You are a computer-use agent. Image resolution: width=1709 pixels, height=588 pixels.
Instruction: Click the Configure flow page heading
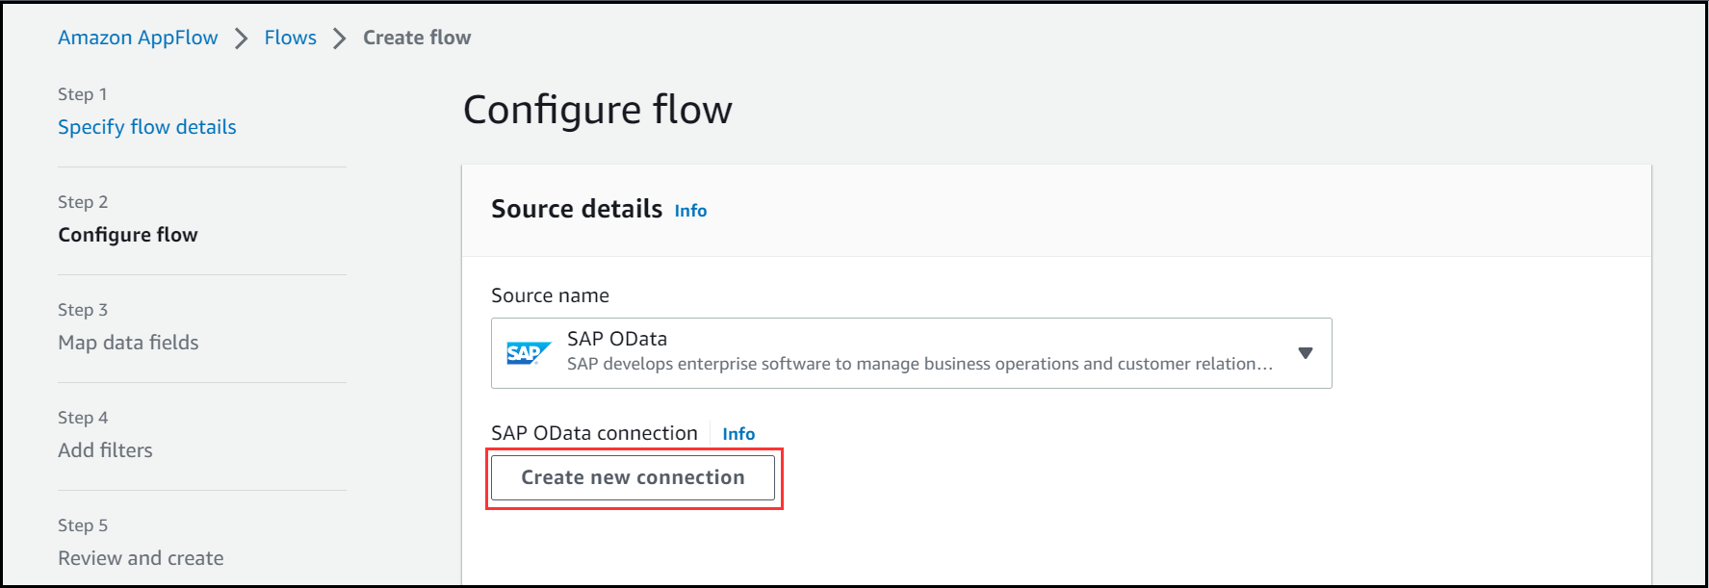tap(598, 110)
